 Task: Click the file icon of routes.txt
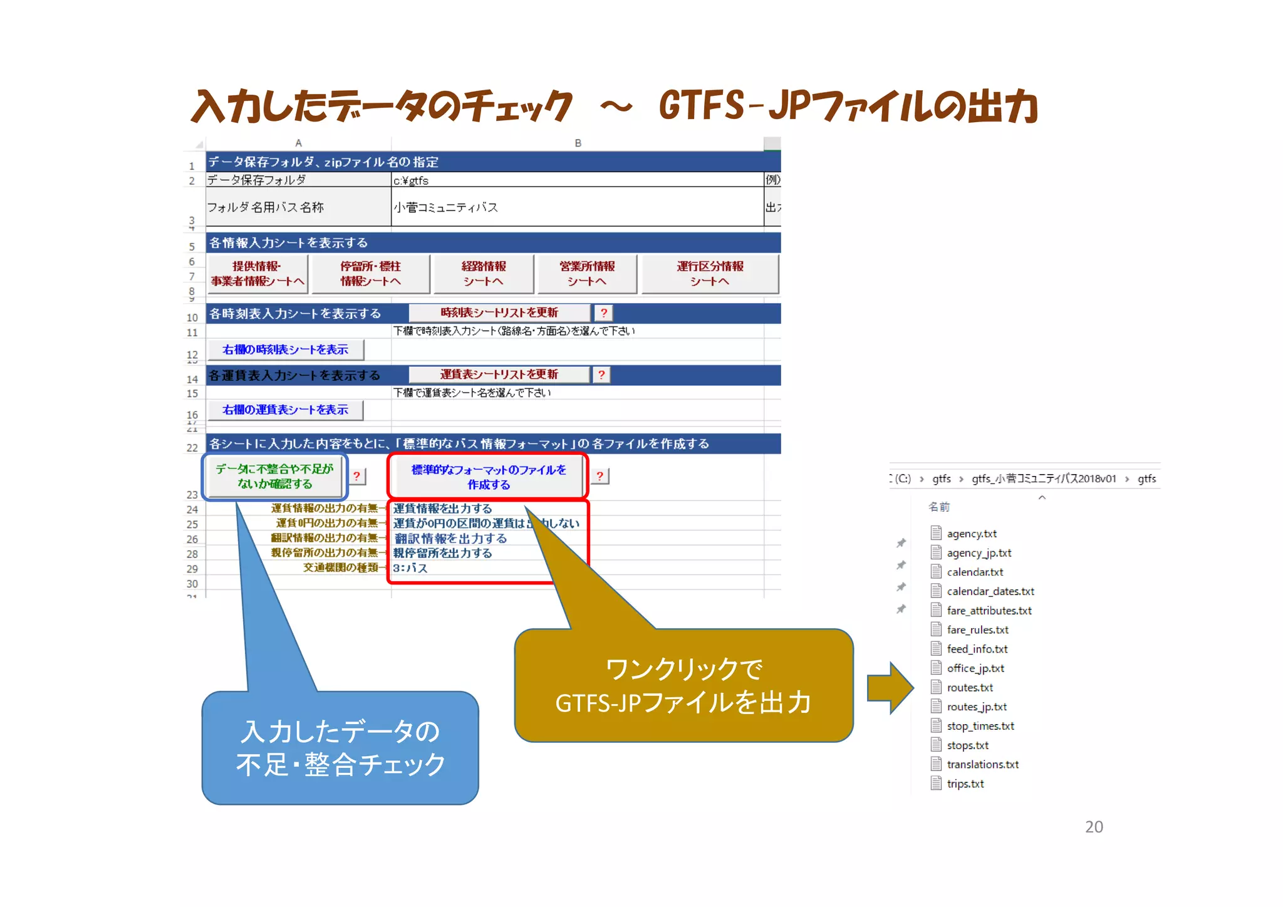click(x=936, y=687)
